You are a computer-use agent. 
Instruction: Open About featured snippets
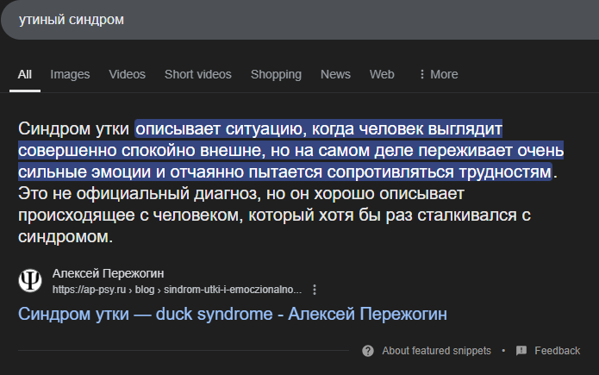pyautogui.click(x=436, y=351)
